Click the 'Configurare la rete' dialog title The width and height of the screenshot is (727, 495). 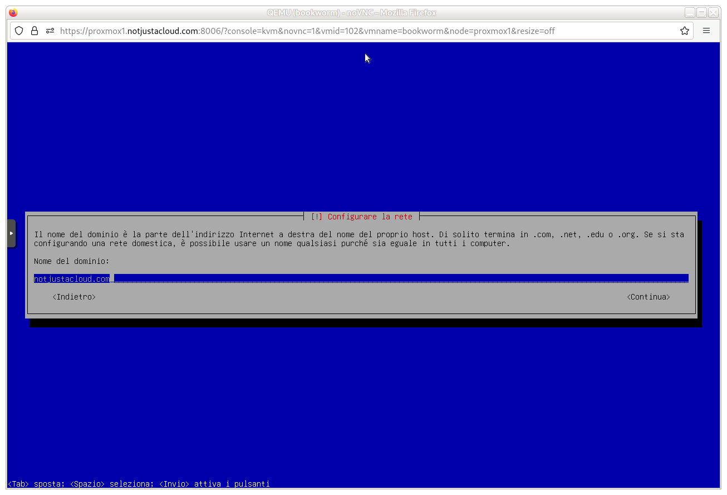pos(362,217)
